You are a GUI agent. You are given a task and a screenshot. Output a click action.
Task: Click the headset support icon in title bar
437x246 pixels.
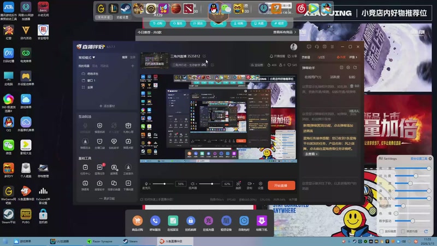(x=317, y=46)
